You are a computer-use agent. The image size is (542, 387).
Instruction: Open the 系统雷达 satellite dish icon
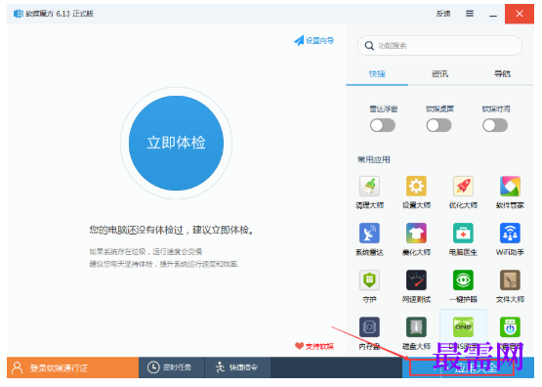[369, 234]
